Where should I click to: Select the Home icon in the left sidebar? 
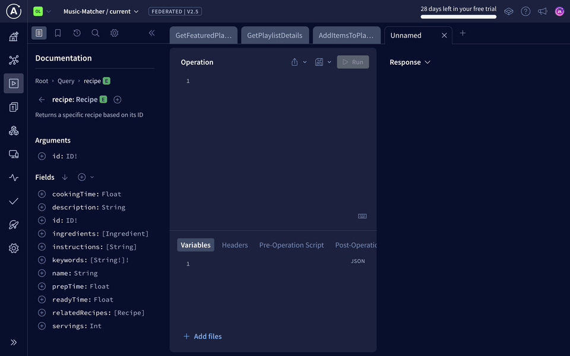pyautogui.click(x=14, y=36)
